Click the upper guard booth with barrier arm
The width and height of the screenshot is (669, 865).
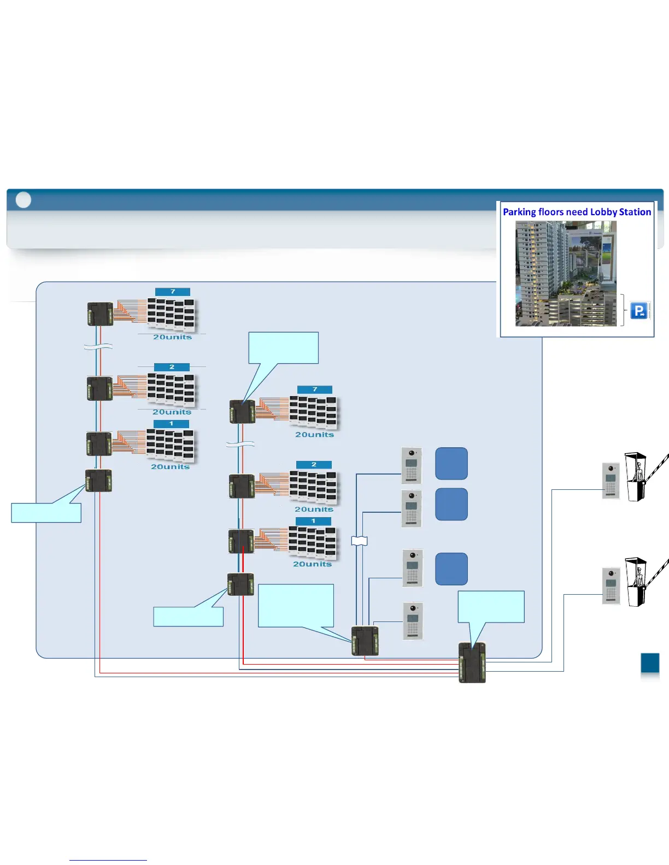pos(647,476)
